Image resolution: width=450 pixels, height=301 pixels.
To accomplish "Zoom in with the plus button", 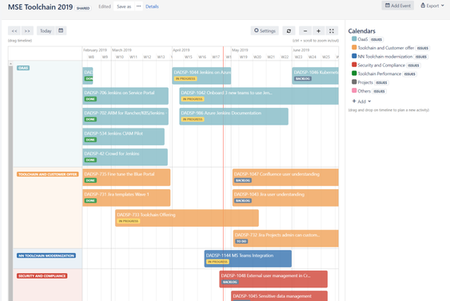I will 318,30.
